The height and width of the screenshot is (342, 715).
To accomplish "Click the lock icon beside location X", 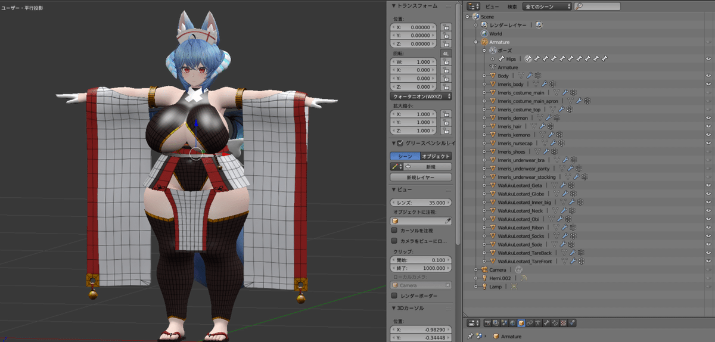I will point(446,27).
